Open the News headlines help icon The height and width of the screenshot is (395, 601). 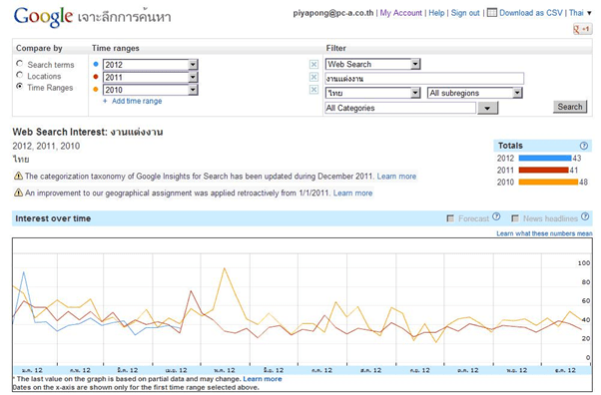click(585, 216)
